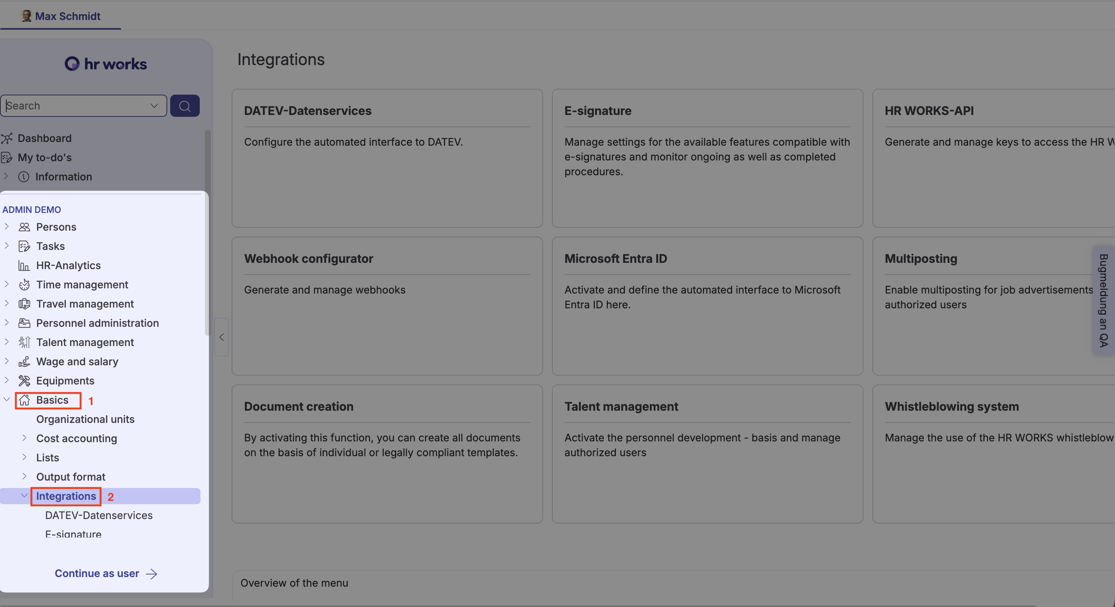1115x607 pixels.
Task: Select the Max Schmidt tab
Action: click(x=61, y=16)
